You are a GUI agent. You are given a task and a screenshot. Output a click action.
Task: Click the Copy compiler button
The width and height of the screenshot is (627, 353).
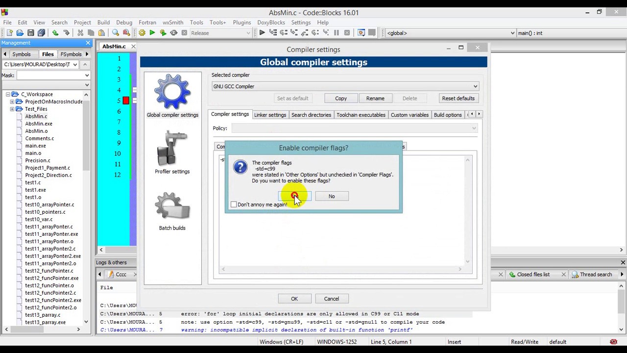[x=341, y=99]
